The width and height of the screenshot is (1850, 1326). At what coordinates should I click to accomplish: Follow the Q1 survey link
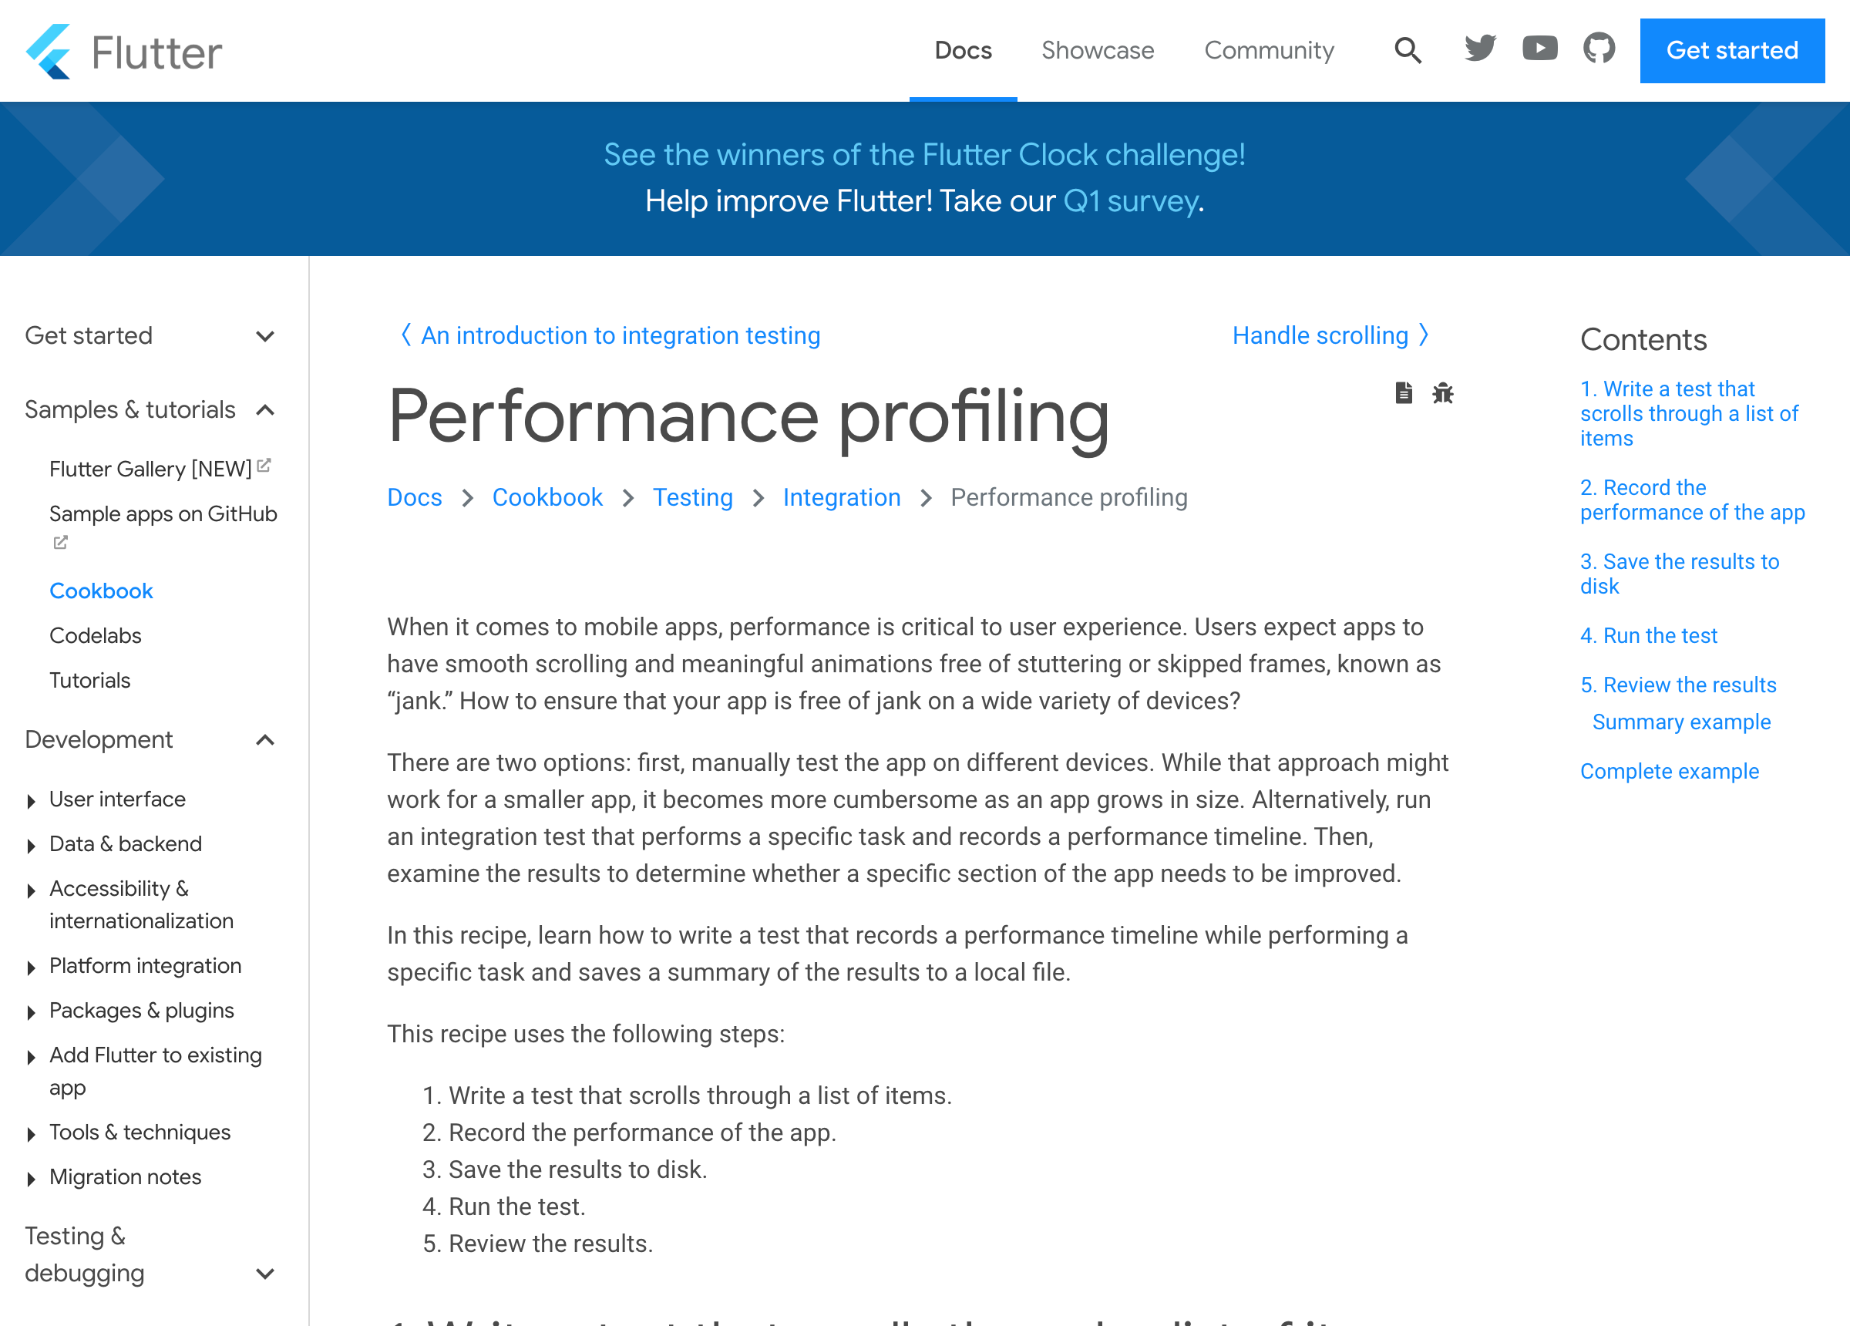[x=1130, y=201]
